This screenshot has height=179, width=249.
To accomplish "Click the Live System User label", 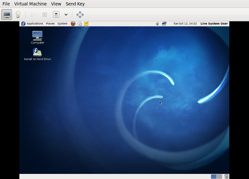I will pyautogui.click(x=214, y=24).
